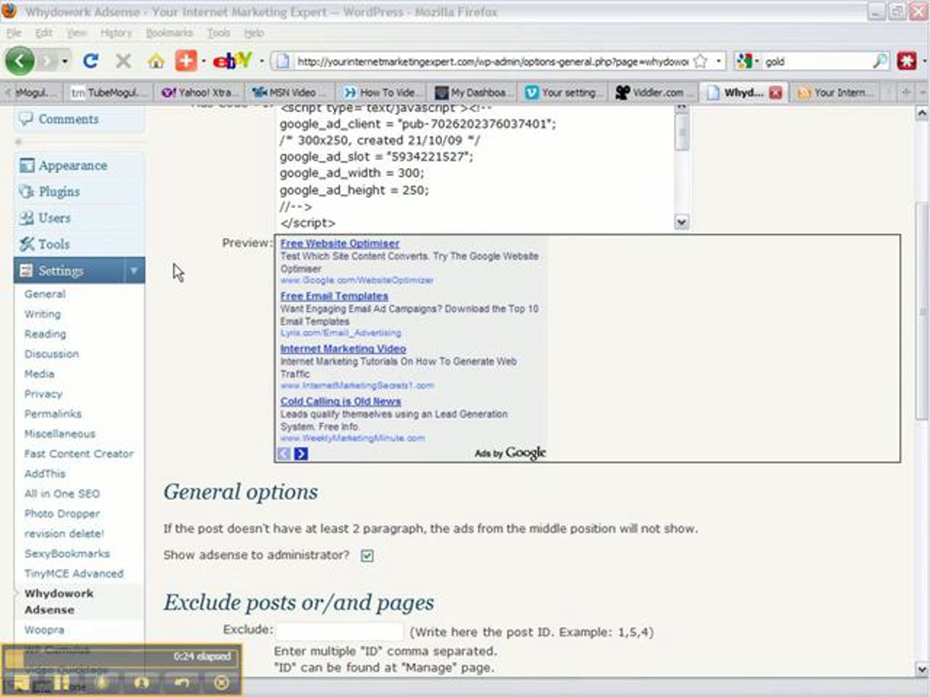Click the bookmark star in the address bar
The height and width of the screenshot is (697, 930).
[700, 62]
